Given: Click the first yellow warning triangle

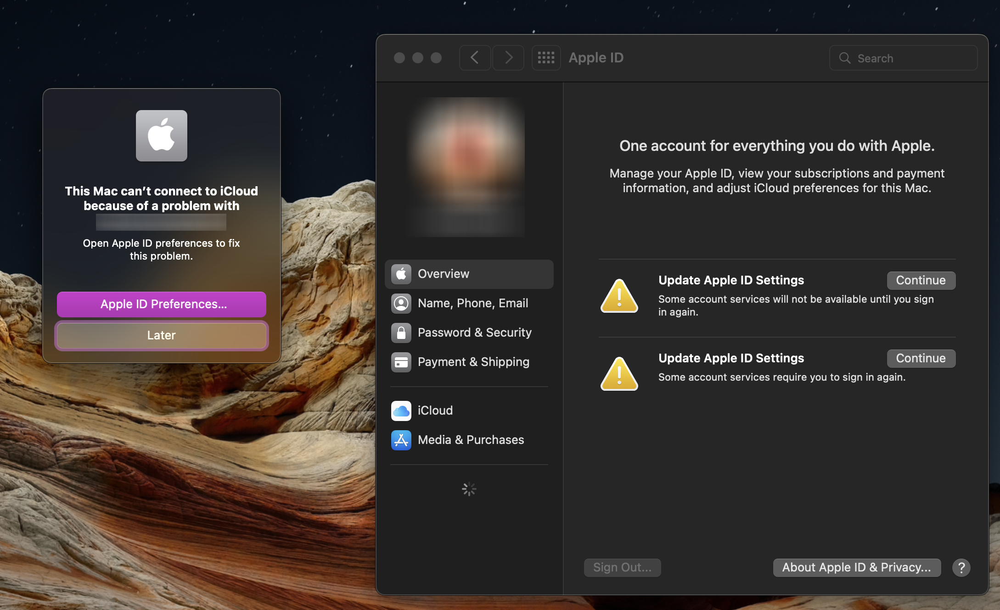Looking at the screenshot, I should pyautogui.click(x=619, y=296).
